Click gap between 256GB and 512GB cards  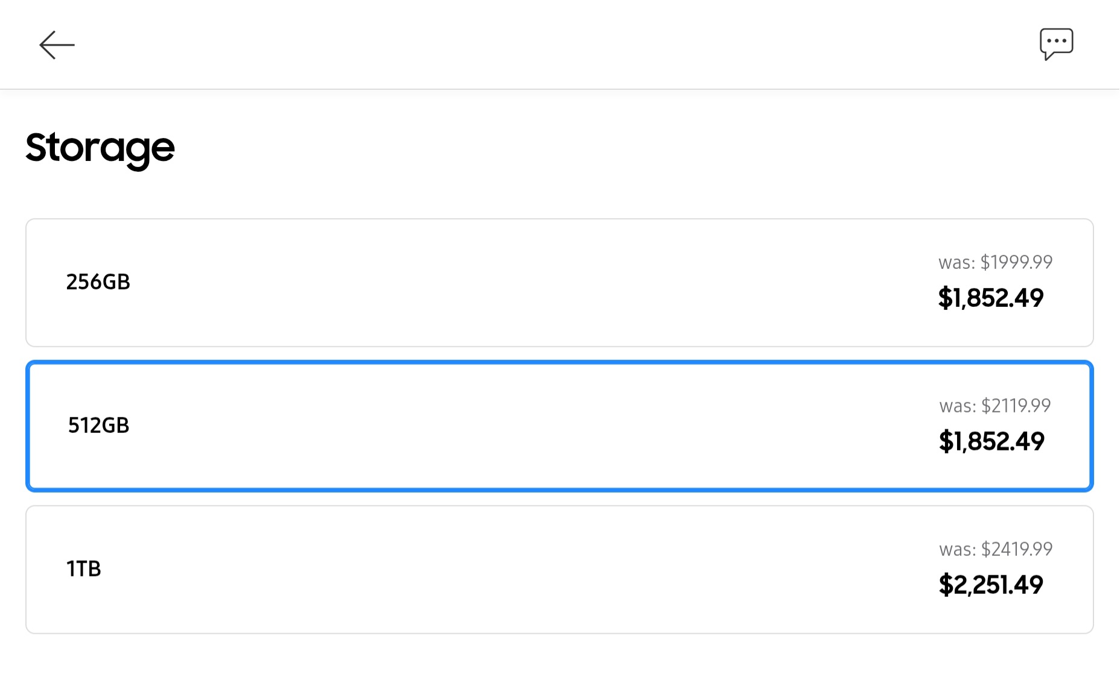click(x=543, y=354)
